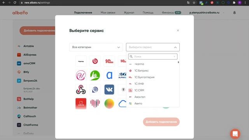Reload the page in the browser

[x=15, y=3]
